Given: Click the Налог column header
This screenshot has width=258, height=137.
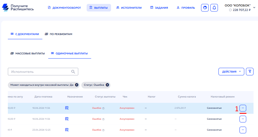Looking at the screenshot, I should (151, 97).
